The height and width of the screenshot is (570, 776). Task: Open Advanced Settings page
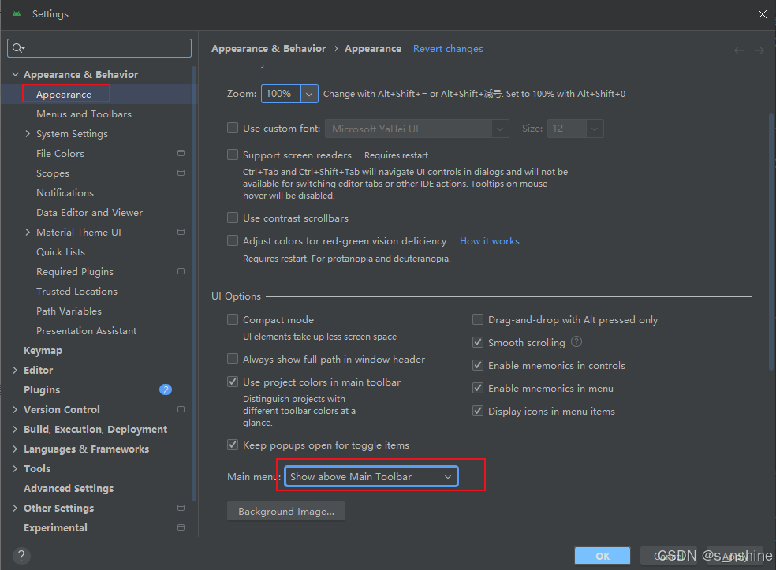[69, 488]
